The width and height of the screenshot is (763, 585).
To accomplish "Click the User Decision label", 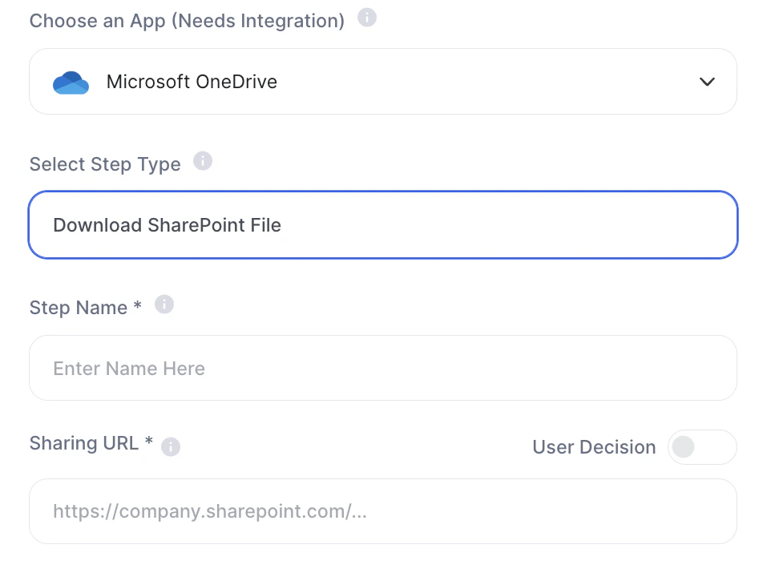I will point(594,447).
